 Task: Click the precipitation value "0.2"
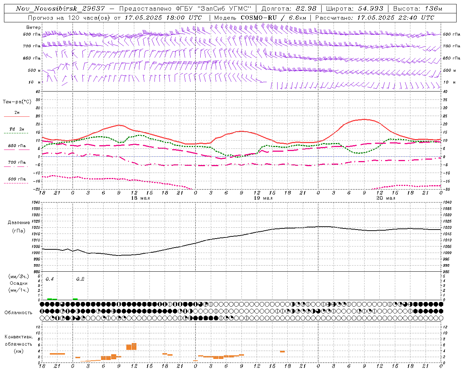80,279
